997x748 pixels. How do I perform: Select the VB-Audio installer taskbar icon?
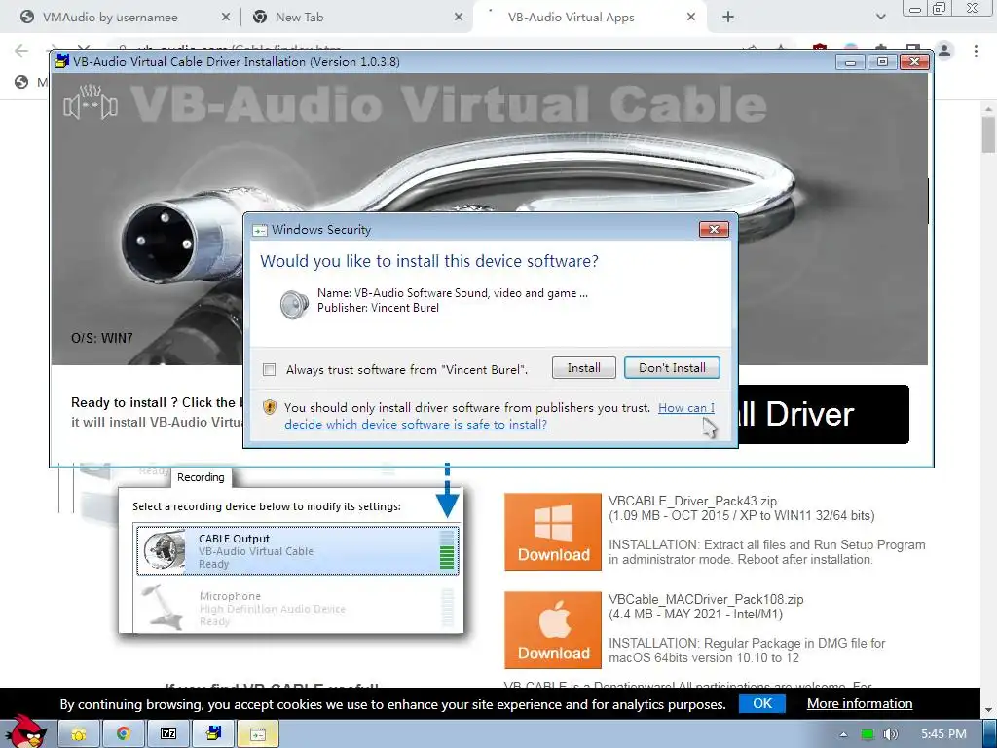pyautogui.click(x=213, y=734)
